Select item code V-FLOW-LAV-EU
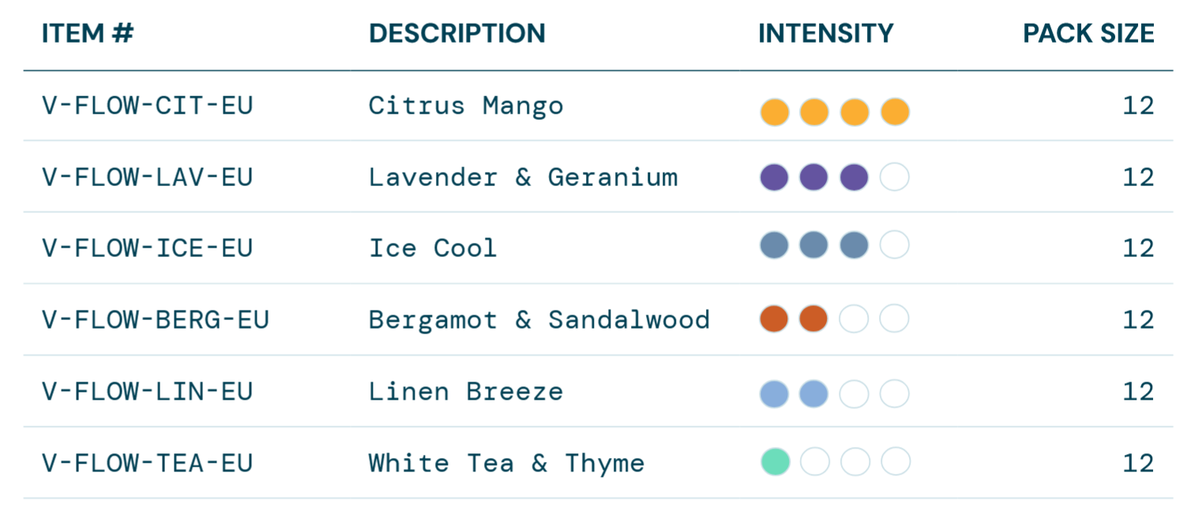This screenshot has height=529, width=1202. (148, 177)
